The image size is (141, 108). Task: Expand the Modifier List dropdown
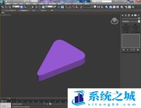131,21
